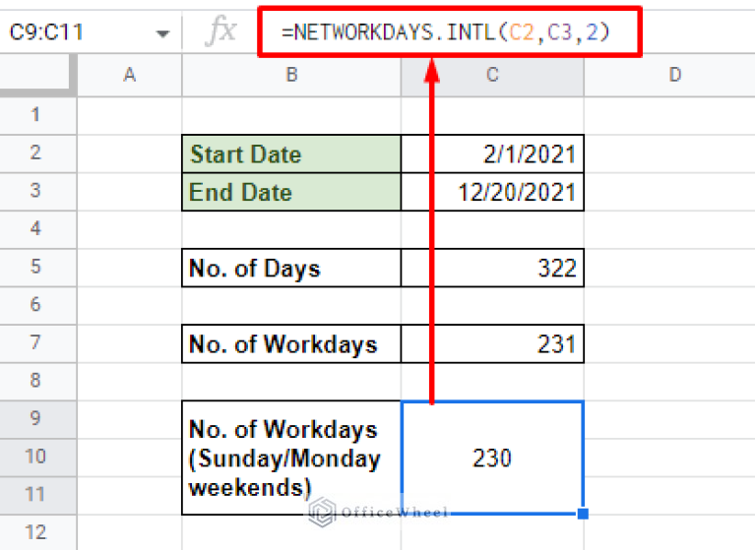Click the End Date label cell
The width and height of the screenshot is (755, 550).
[x=291, y=192]
